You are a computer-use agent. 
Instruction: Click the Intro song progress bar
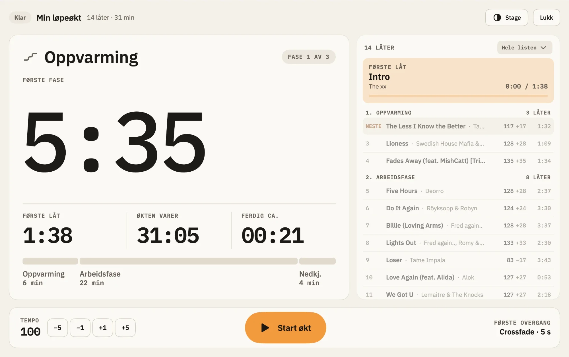pyautogui.click(x=458, y=96)
